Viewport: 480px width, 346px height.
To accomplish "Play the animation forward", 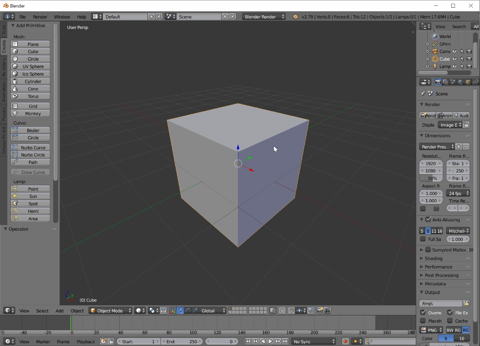I will click(x=271, y=341).
